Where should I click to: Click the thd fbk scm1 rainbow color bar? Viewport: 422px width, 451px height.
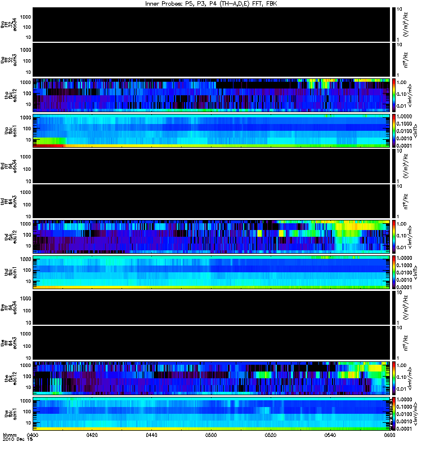click(x=393, y=272)
